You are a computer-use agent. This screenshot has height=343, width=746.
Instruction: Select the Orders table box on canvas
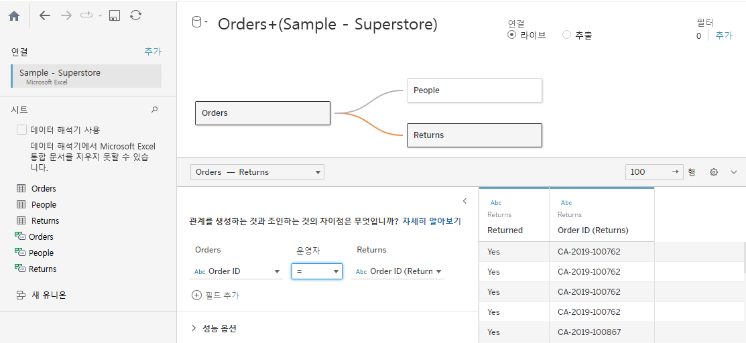(x=263, y=113)
